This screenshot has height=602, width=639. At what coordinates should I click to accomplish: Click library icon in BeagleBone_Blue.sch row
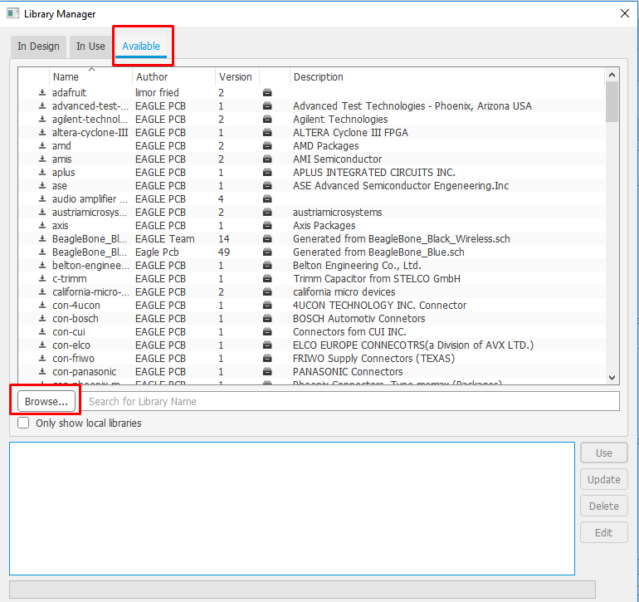click(267, 252)
